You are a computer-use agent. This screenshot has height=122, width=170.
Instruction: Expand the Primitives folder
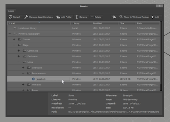[x=23, y=85]
